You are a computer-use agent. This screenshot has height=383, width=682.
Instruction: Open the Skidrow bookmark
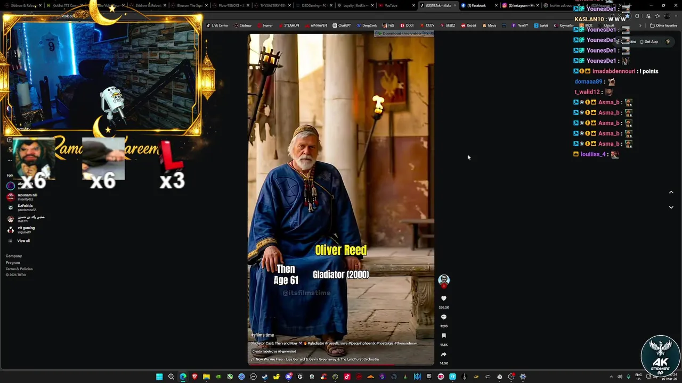click(243, 26)
